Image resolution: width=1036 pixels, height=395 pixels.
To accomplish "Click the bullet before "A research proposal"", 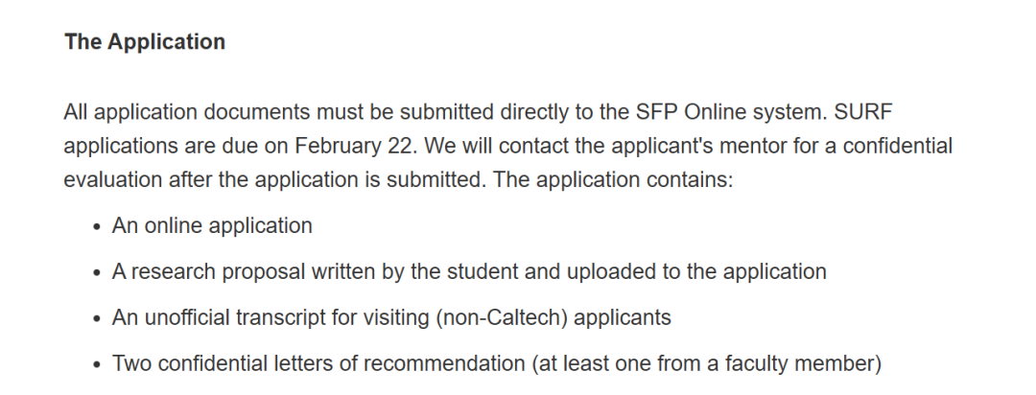I will pyautogui.click(x=97, y=273).
